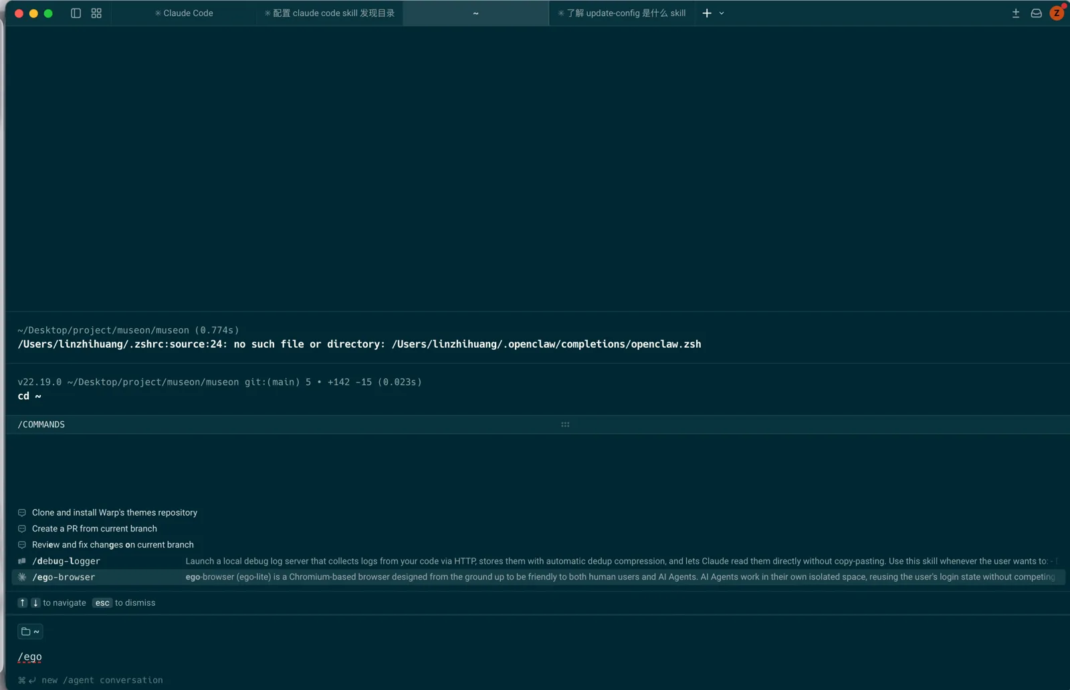Click the grip-dots handle on the /COMMANDS bar

click(x=565, y=425)
